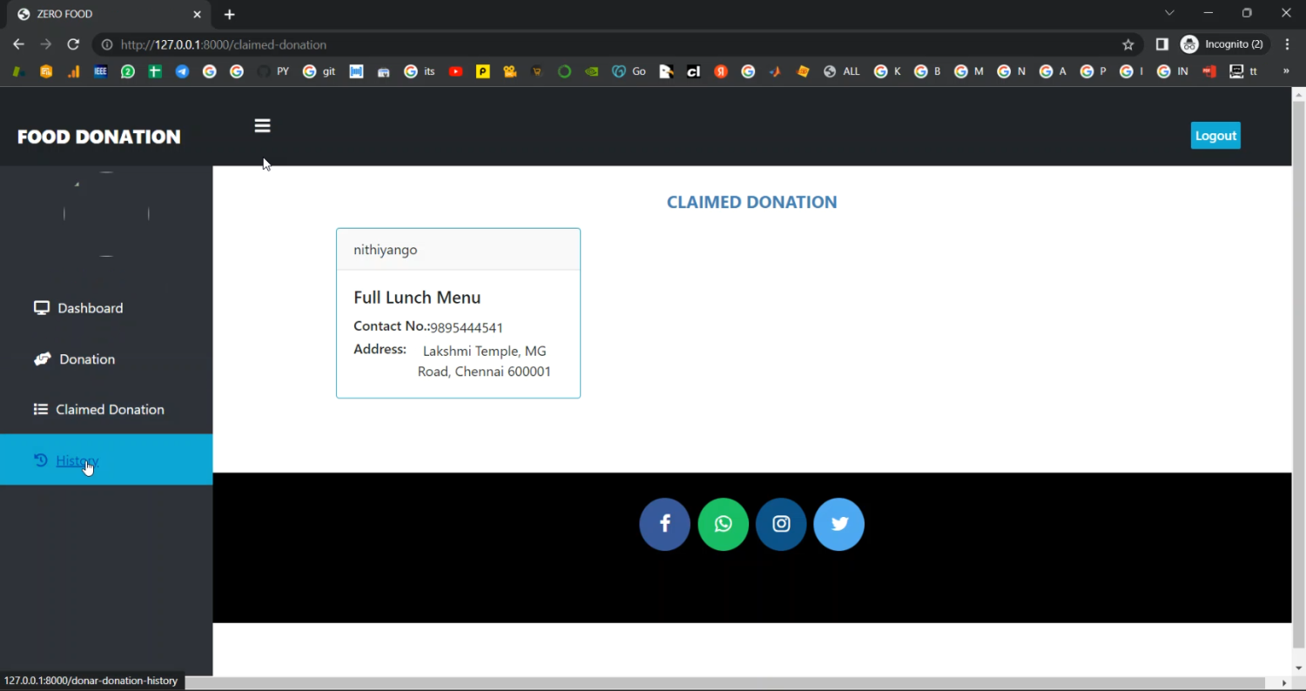The image size is (1306, 691).
Task: Open the Google git bookmark
Action: [x=319, y=71]
